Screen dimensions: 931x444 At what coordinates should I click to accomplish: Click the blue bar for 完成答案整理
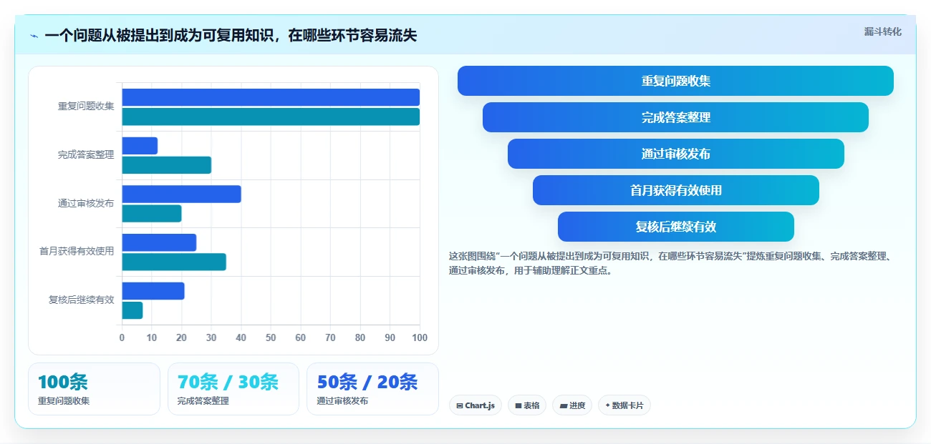[140, 146]
